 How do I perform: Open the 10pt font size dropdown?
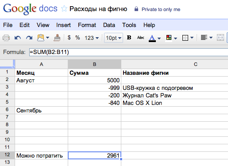point(113,38)
